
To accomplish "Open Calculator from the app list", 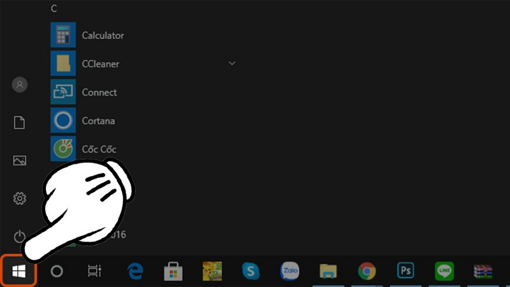I will tap(102, 36).
